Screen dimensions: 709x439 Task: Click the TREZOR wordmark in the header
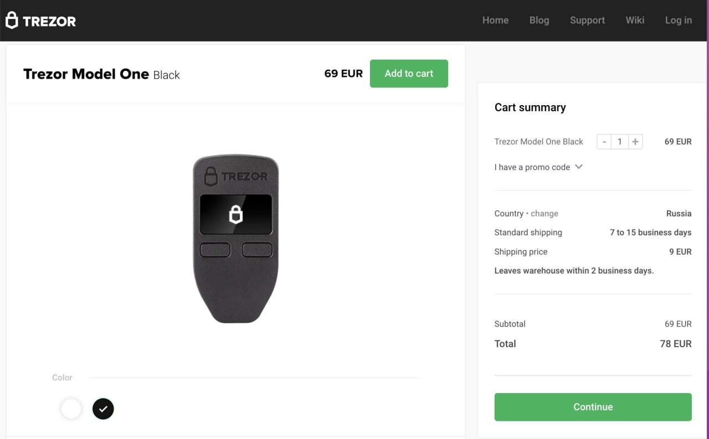click(49, 22)
